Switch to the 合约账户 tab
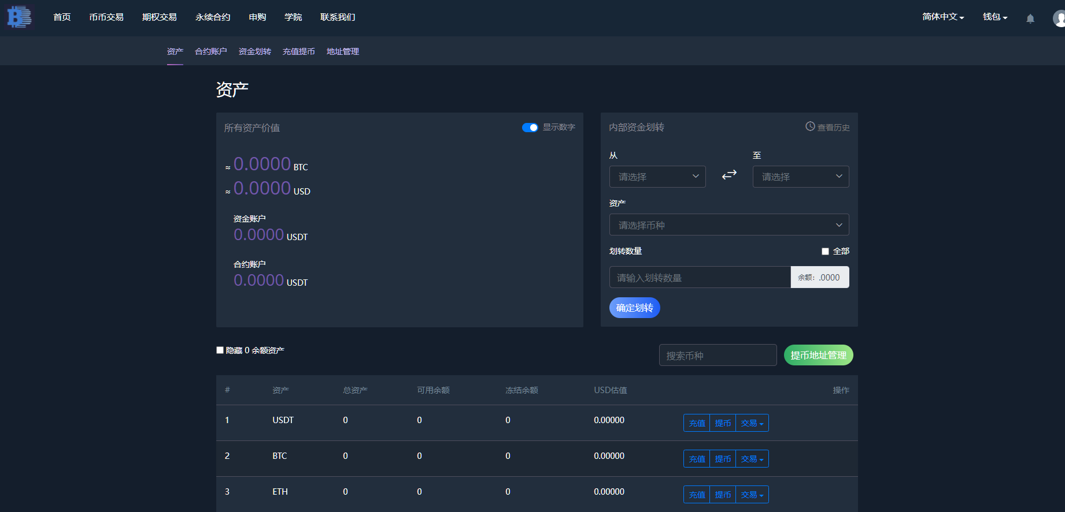The height and width of the screenshot is (512, 1065). (210, 51)
